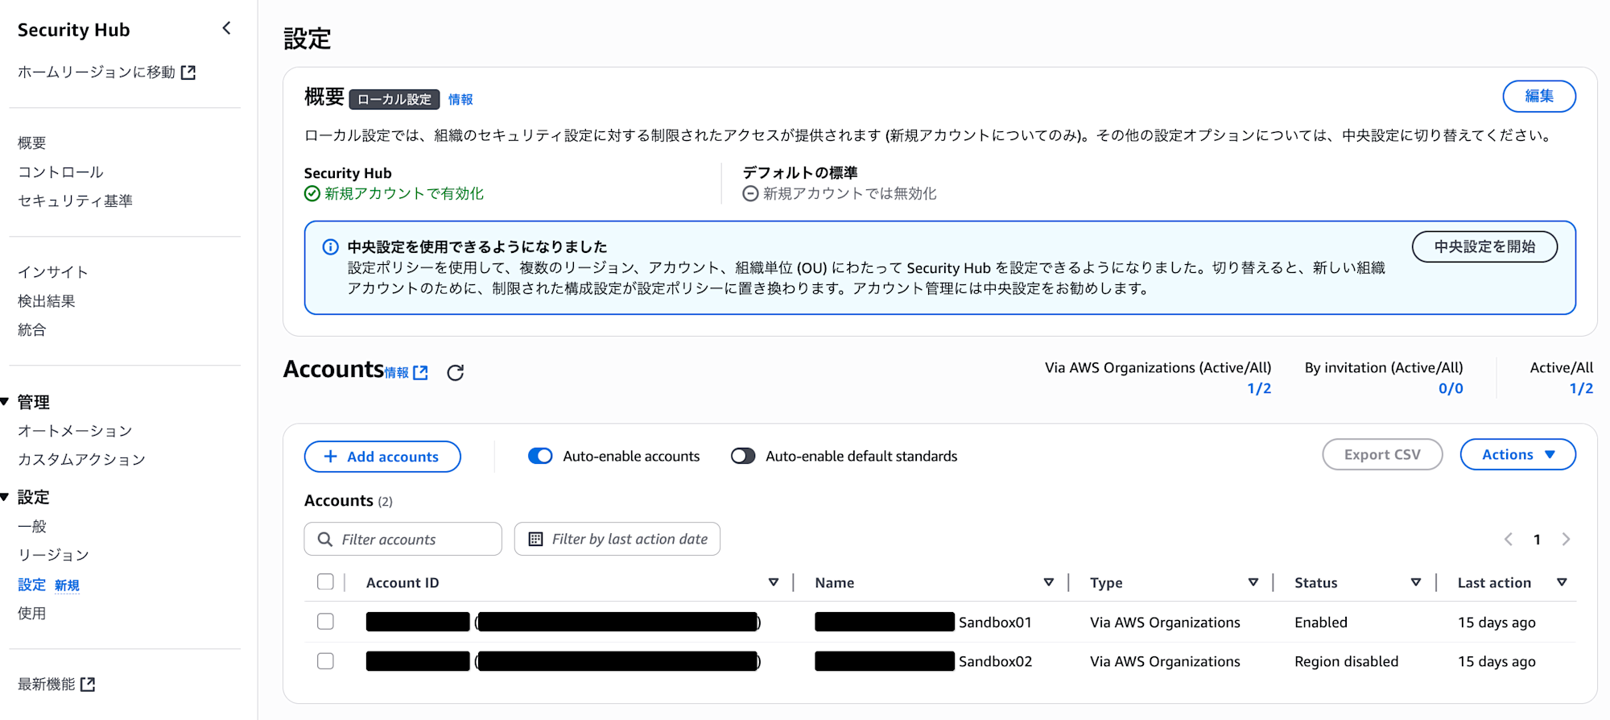Screen dimensions: 1610x720
Task: Click the calendar icon in the date filter
Action: point(535,540)
